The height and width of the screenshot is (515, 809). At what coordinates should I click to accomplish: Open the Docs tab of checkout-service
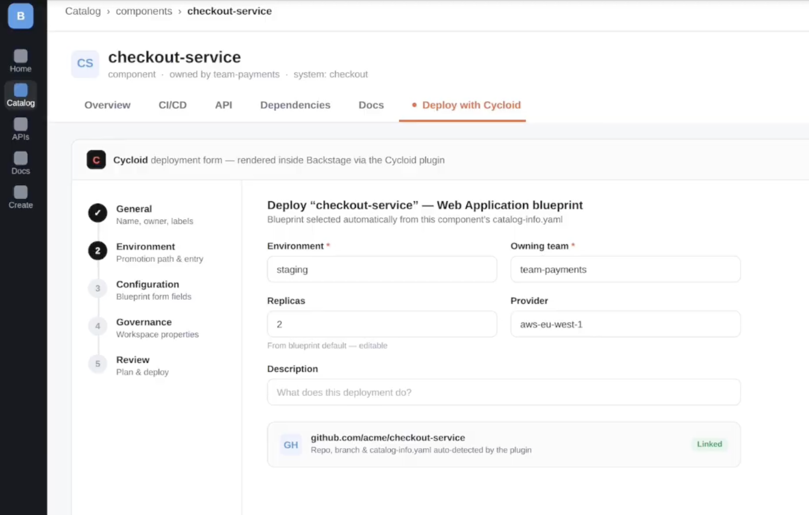coord(371,105)
